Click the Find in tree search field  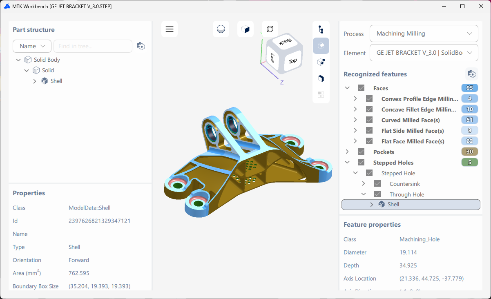(x=93, y=46)
